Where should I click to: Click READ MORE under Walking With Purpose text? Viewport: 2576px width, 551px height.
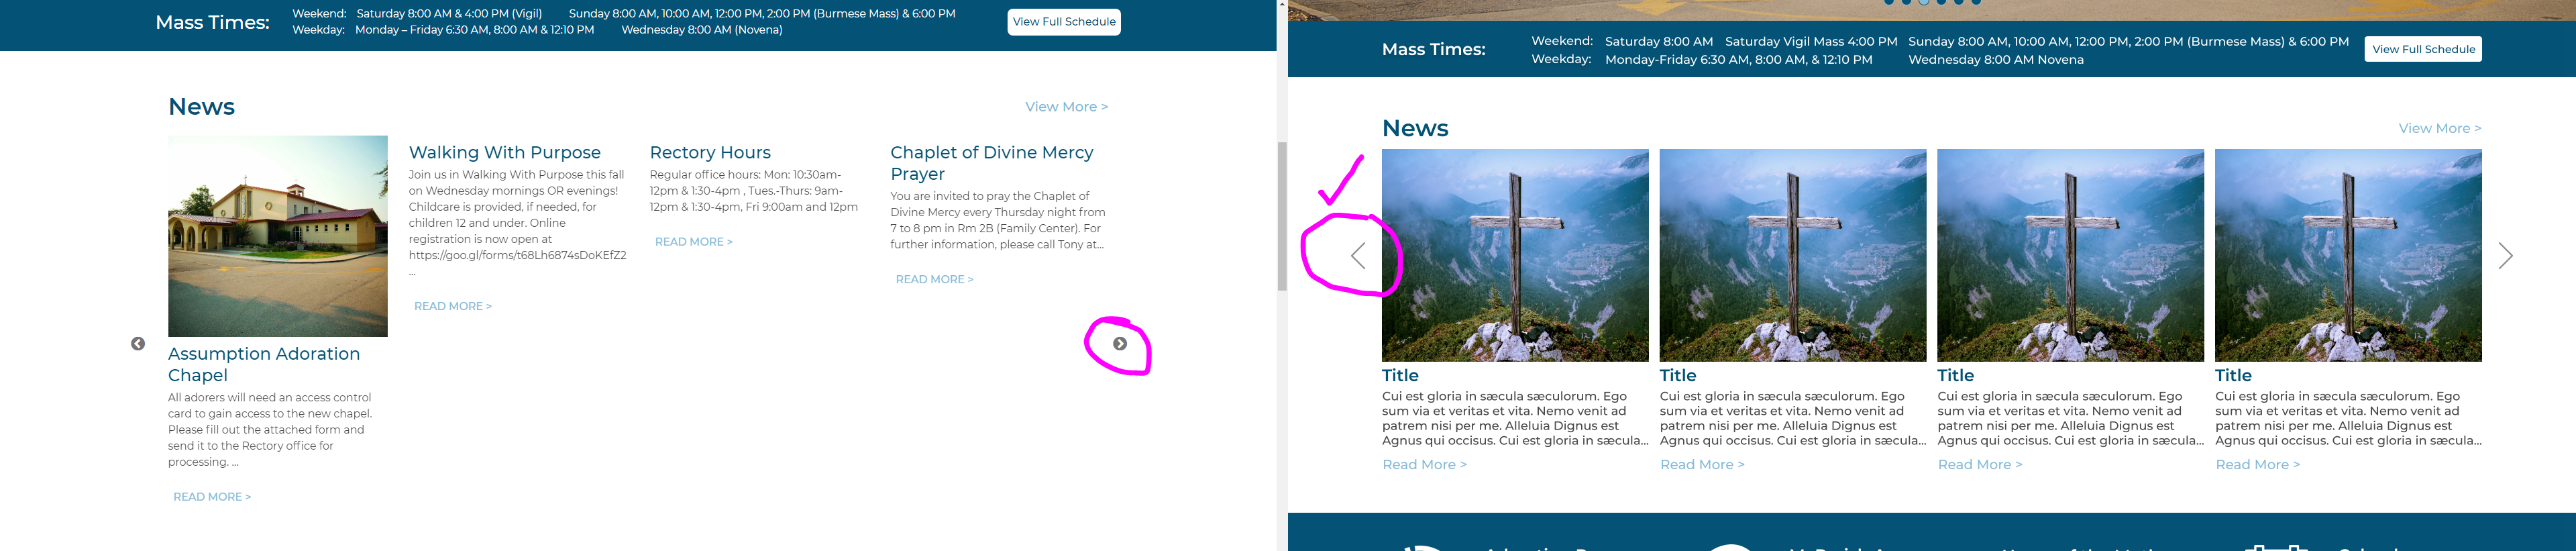click(453, 306)
